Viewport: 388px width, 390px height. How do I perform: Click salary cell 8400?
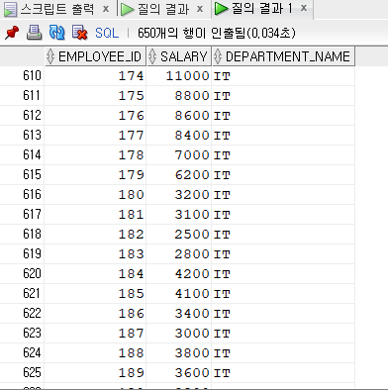(x=179, y=136)
